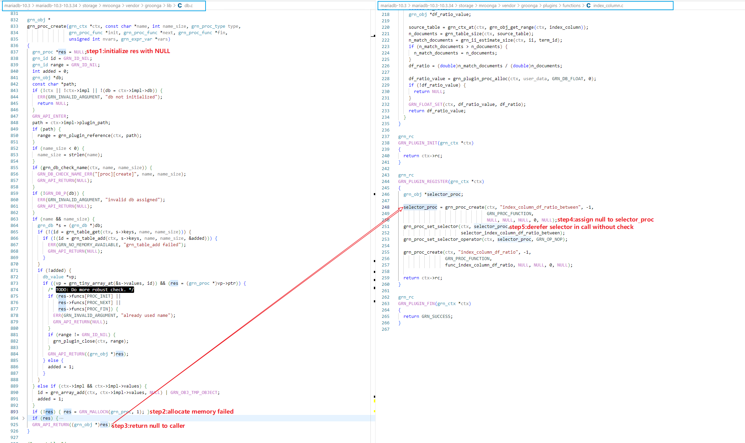
Task: Click 'vendor' breadcrumb in left editor
Action: 132,5
